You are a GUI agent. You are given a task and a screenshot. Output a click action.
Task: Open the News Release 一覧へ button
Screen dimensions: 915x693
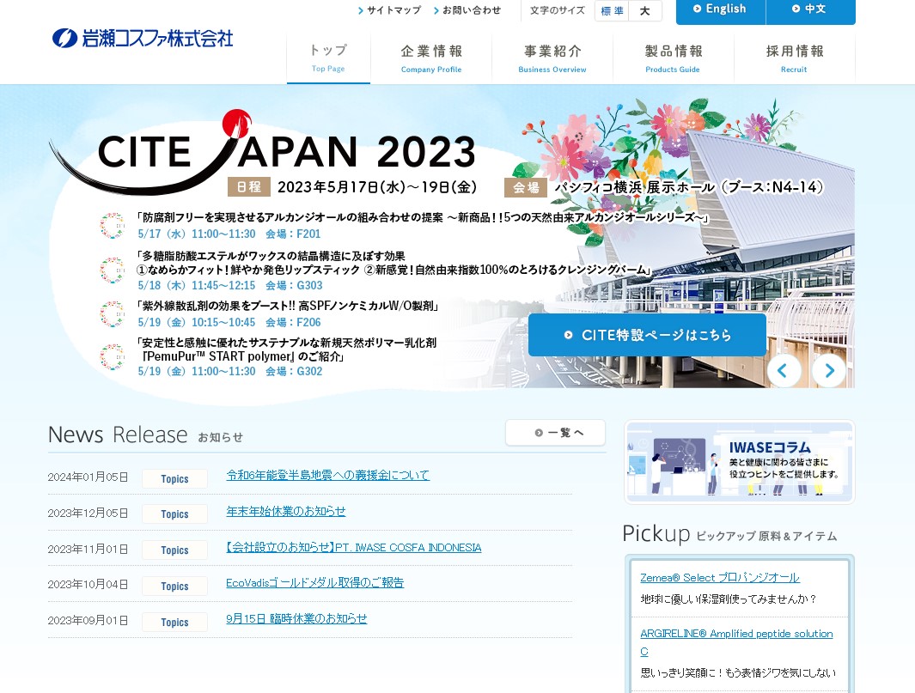[556, 433]
